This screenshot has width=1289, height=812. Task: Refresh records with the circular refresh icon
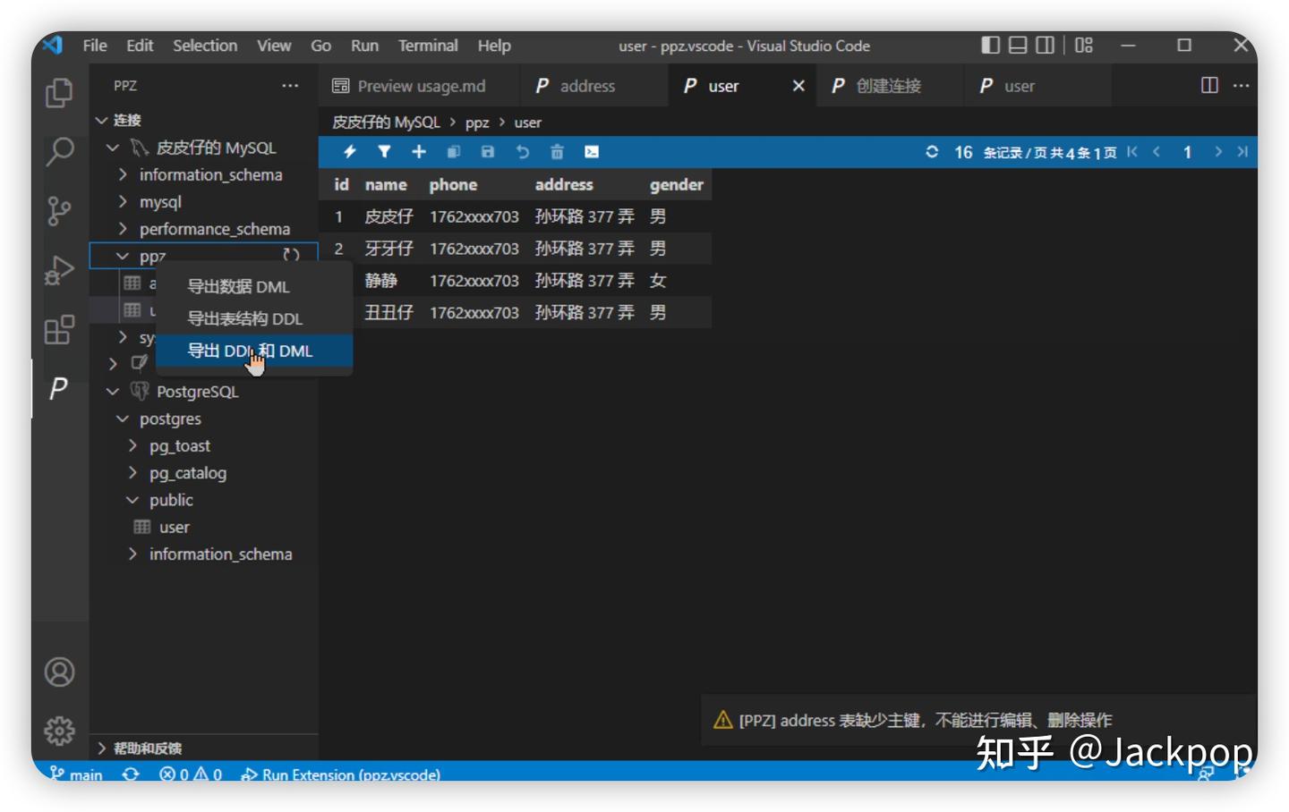click(932, 152)
